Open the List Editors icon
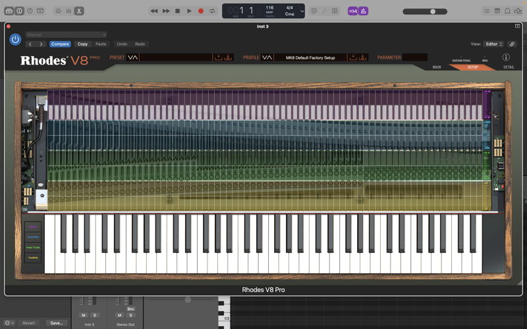This screenshot has width=527, height=329. tap(486, 11)
